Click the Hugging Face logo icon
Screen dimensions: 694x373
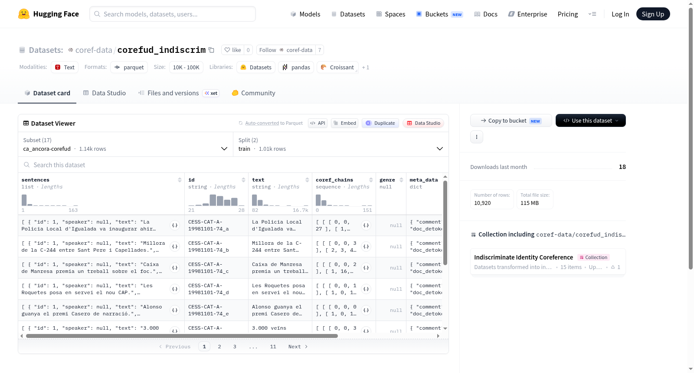[24, 14]
